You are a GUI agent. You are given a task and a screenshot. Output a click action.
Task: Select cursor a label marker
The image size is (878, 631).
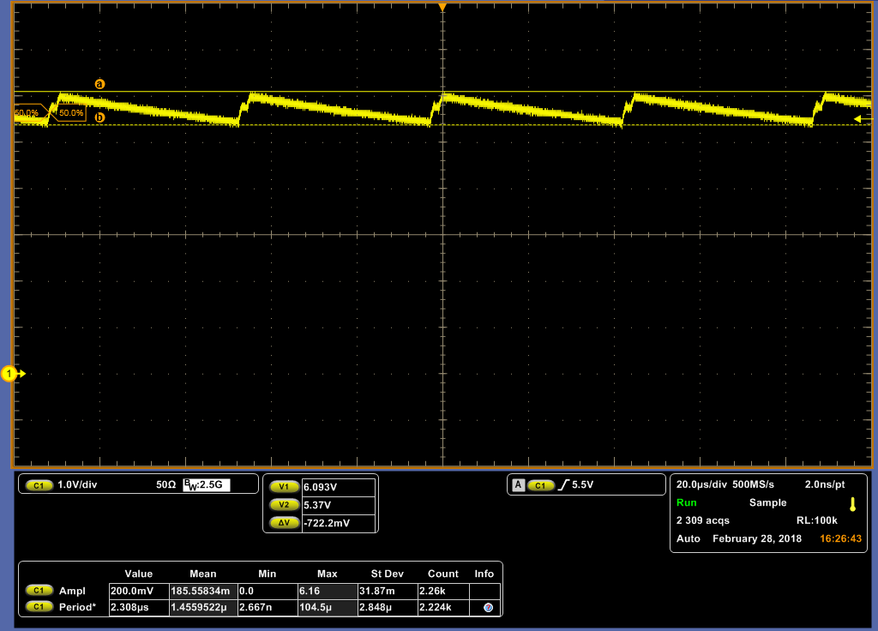99,84
